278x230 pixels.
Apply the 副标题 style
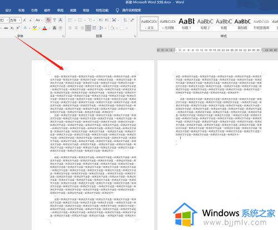242,24
